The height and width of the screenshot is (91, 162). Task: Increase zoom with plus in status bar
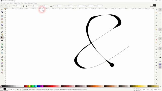(149, 90)
